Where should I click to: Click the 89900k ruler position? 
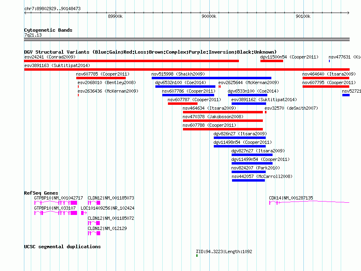pyautogui.click(x=115, y=16)
